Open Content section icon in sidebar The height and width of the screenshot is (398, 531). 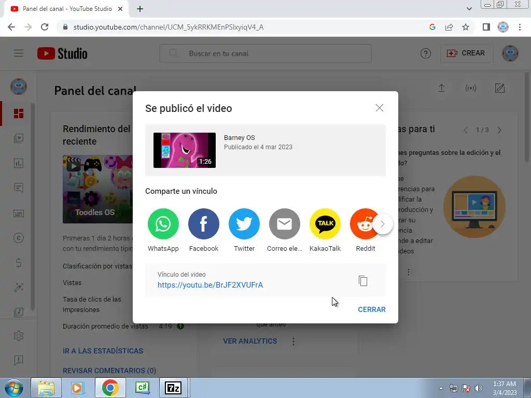click(19, 138)
